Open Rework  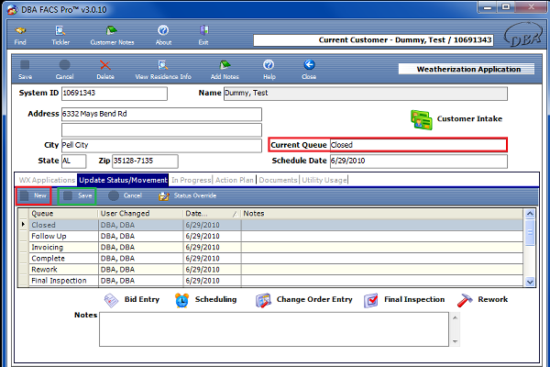coord(482,300)
